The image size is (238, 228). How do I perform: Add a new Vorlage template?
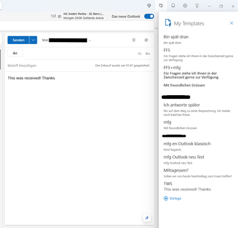click(173, 198)
